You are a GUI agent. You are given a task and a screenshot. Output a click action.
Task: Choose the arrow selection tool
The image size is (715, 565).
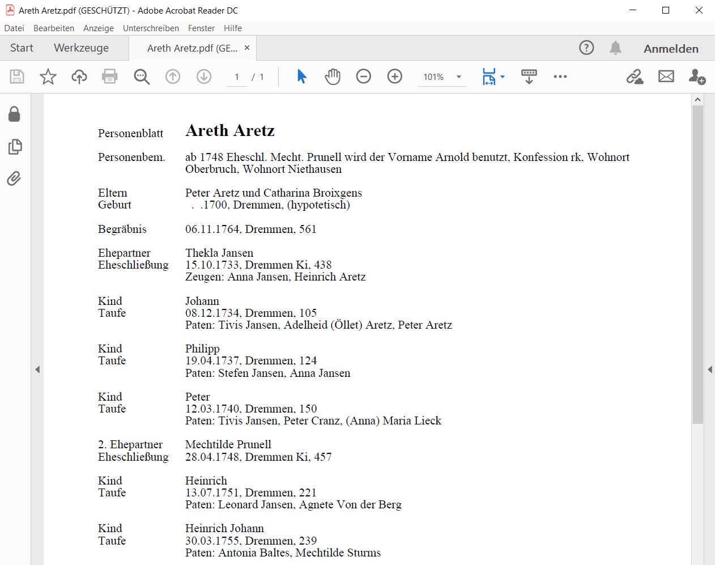[301, 77]
